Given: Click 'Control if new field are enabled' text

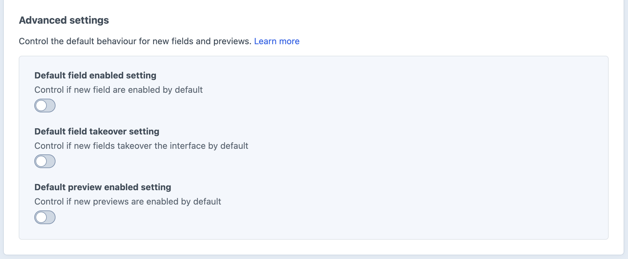Looking at the screenshot, I should click(x=118, y=90).
